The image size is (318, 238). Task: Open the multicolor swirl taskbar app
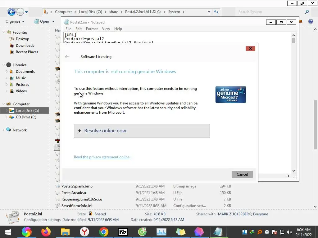[x=27, y=232]
